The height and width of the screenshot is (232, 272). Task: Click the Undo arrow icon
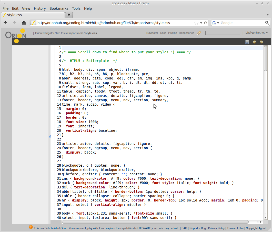[254, 42]
